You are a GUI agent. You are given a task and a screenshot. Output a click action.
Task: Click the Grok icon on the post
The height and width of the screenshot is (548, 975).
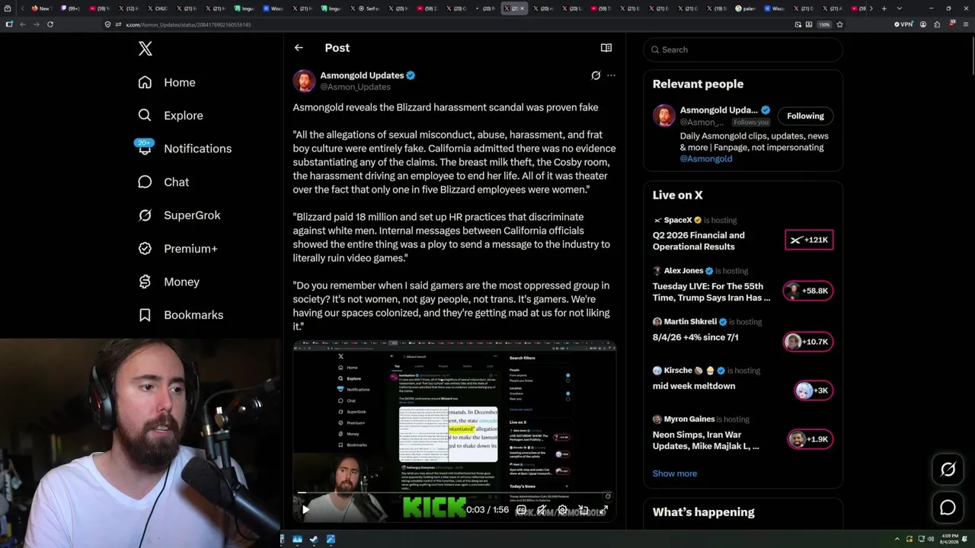(x=596, y=75)
